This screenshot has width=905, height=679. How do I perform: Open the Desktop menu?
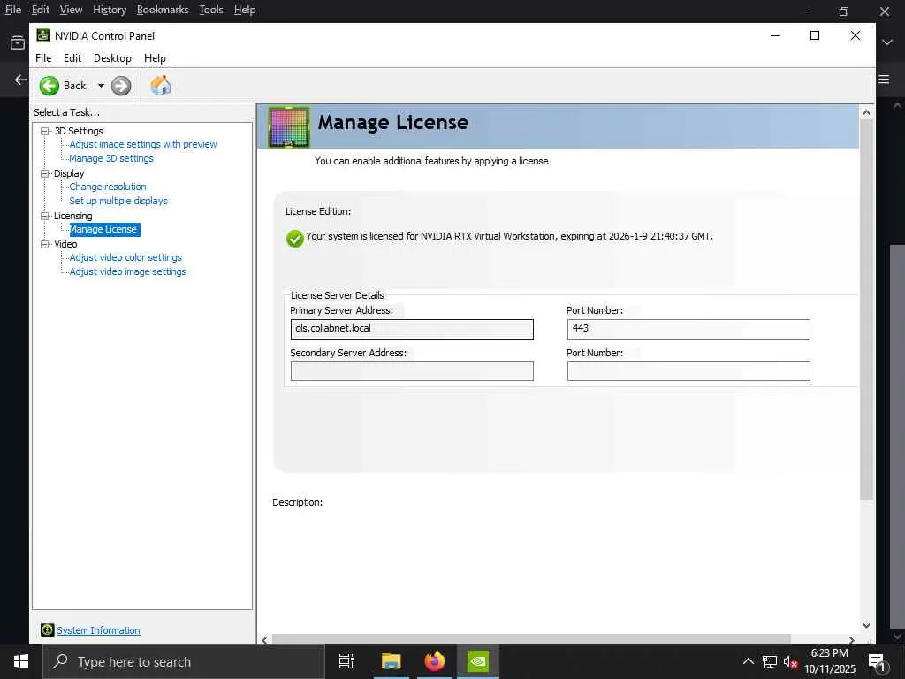(112, 58)
